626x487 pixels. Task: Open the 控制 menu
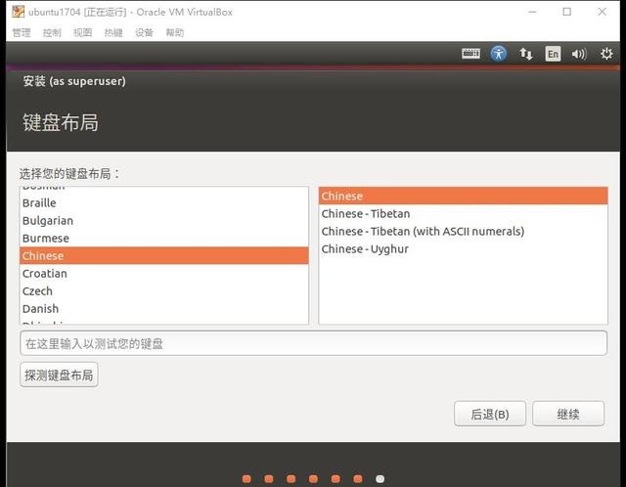[x=52, y=32]
